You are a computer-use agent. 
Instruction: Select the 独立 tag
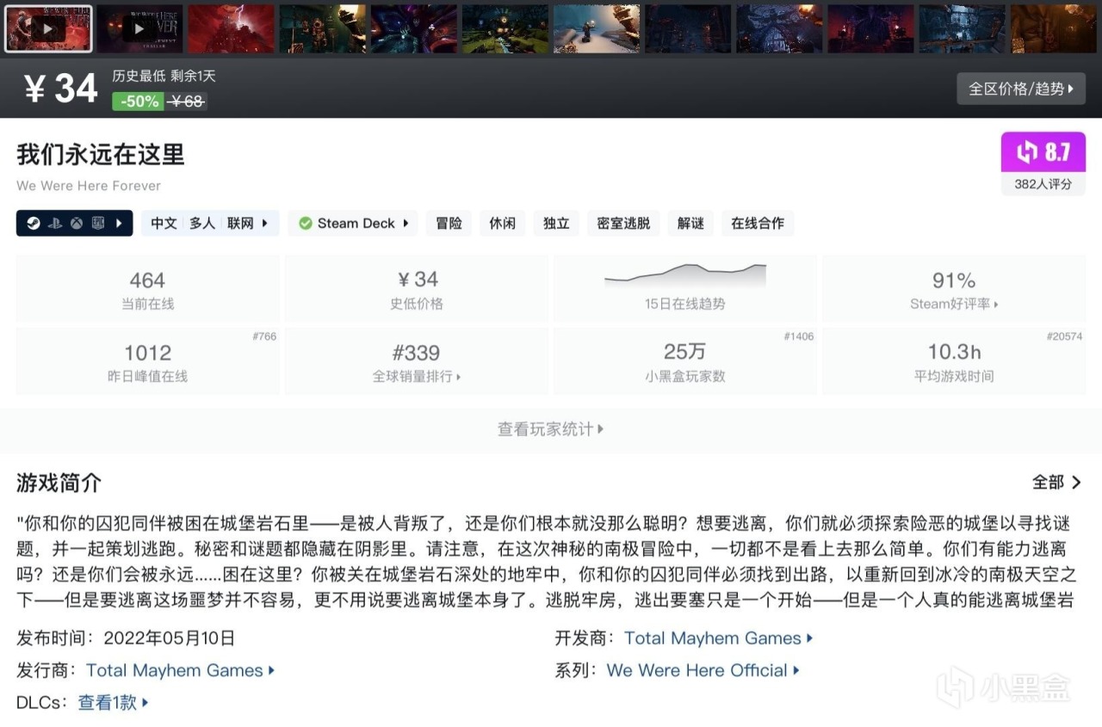coord(556,223)
